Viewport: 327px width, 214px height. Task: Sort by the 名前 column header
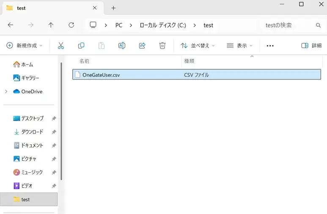tap(85, 61)
